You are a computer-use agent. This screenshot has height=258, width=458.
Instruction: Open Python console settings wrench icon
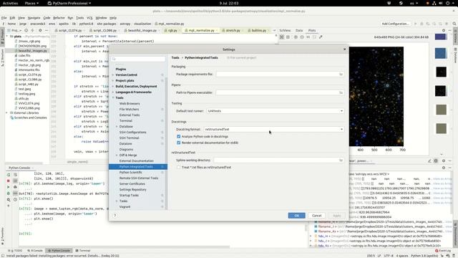coord(9,199)
